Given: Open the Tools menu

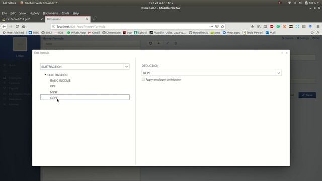Looking at the screenshot, I should click(66, 13).
